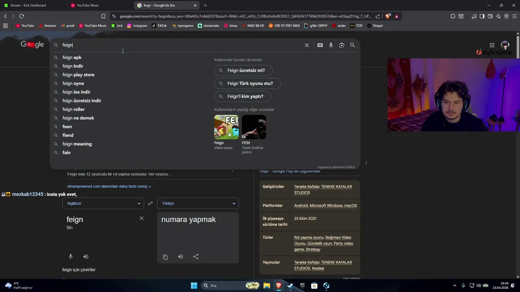Listen to the Turkish translation audio
Screen dimensions: 520x292
(180, 257)
